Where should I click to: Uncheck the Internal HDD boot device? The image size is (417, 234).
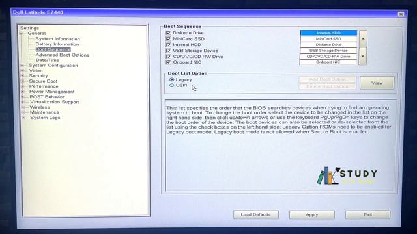(168, 45)
